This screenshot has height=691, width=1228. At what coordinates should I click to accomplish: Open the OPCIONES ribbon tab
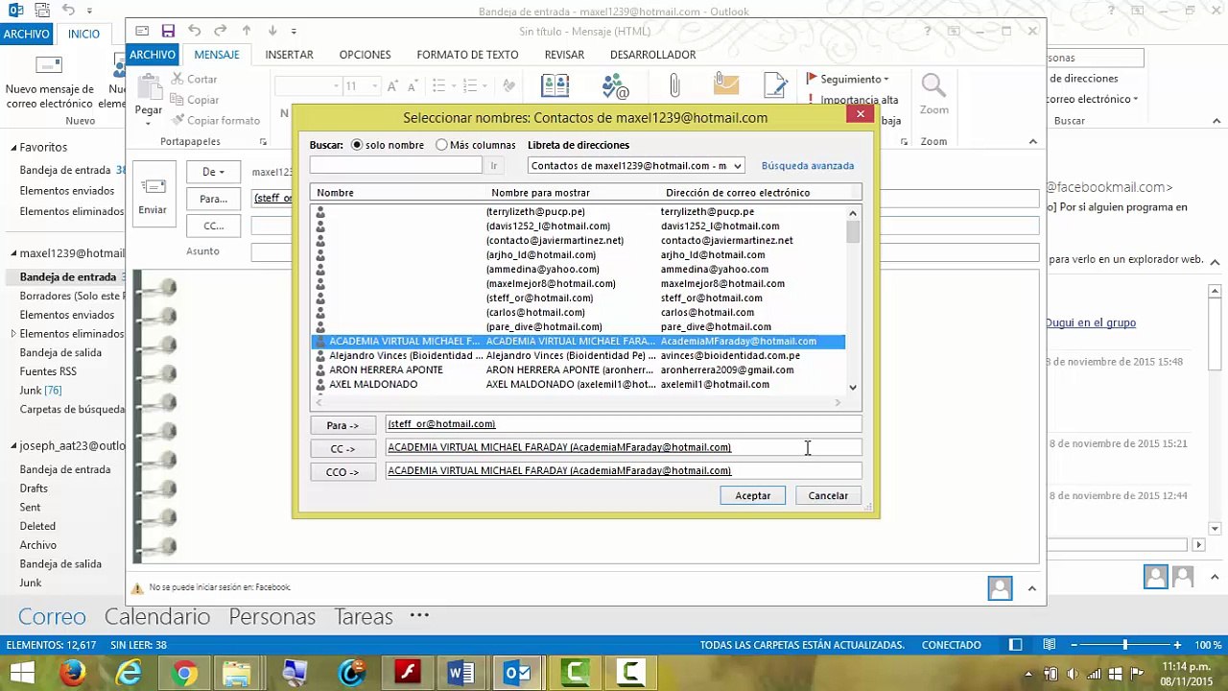(365, 55)
